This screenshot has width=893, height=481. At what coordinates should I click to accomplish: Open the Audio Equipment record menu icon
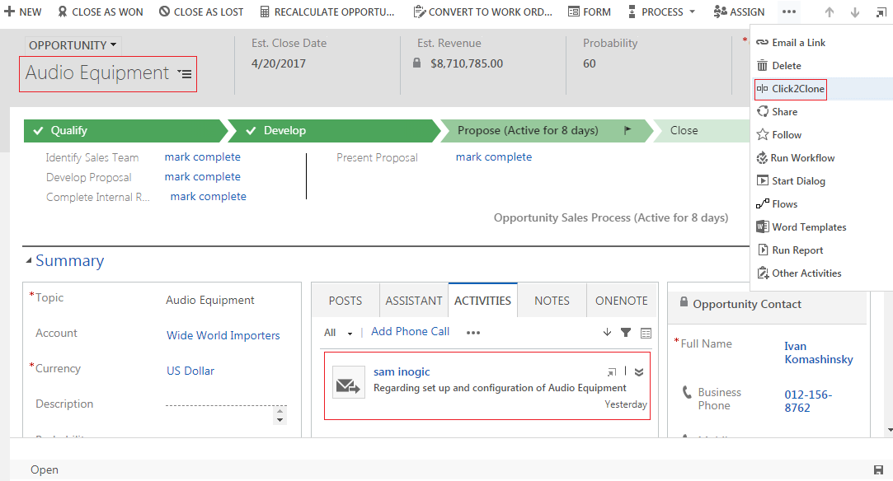(185, 74)
